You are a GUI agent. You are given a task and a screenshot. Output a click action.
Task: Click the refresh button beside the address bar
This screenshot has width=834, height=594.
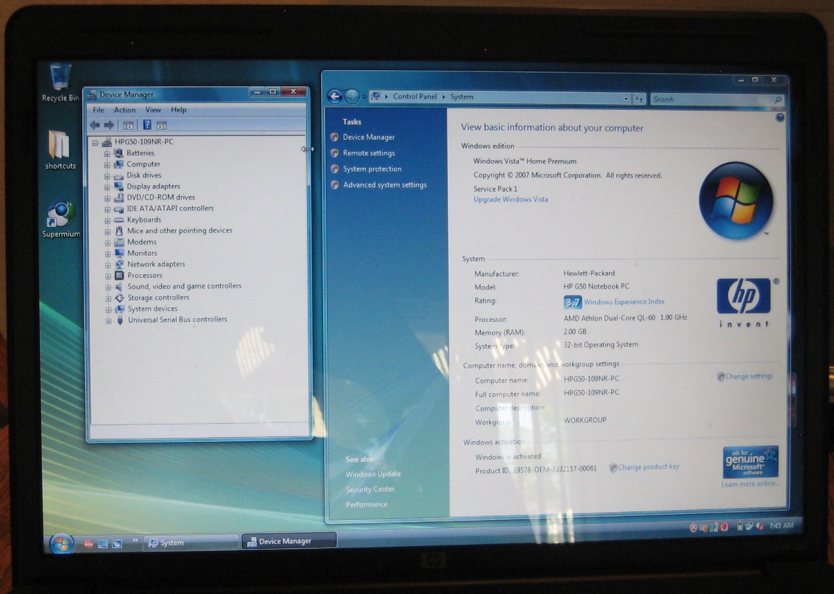click(x=639, y=99)
